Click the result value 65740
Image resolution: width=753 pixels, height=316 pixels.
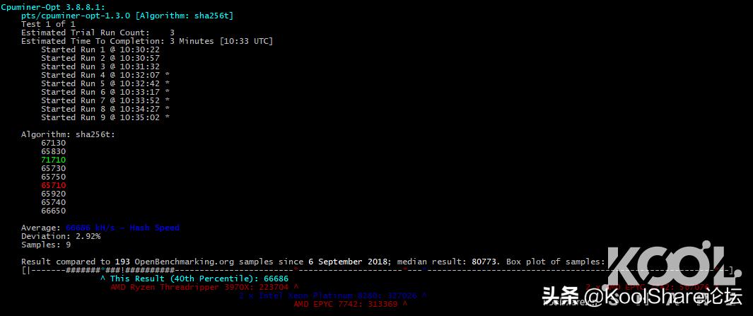[53, 202]
